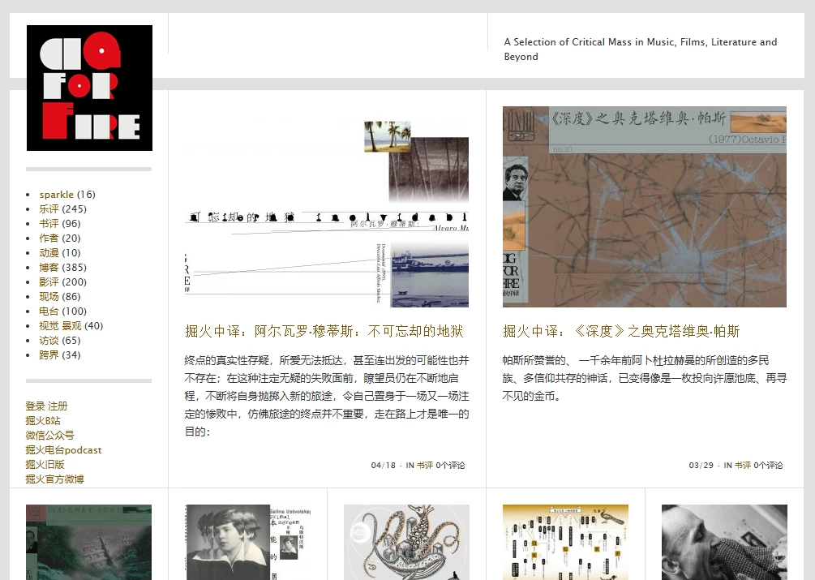Click the 登录 login link
Viewport: 815px width, 580px height.
(35, 406)
